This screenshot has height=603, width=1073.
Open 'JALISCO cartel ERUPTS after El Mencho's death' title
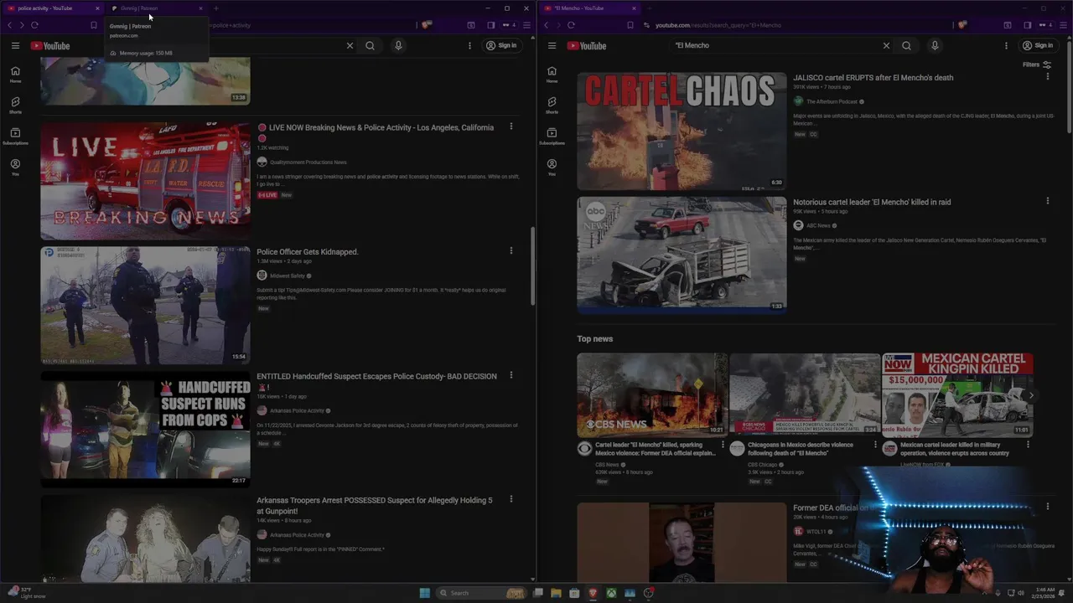pyautogui.click(x=873, y=78)
